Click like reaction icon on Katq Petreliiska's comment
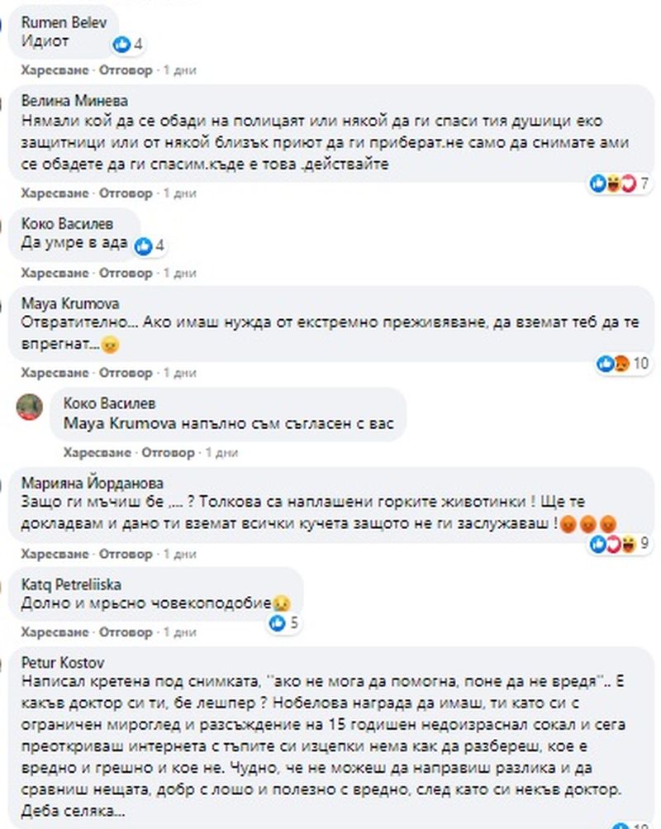This screenshot has width=661, height=829. click(277, 623)
